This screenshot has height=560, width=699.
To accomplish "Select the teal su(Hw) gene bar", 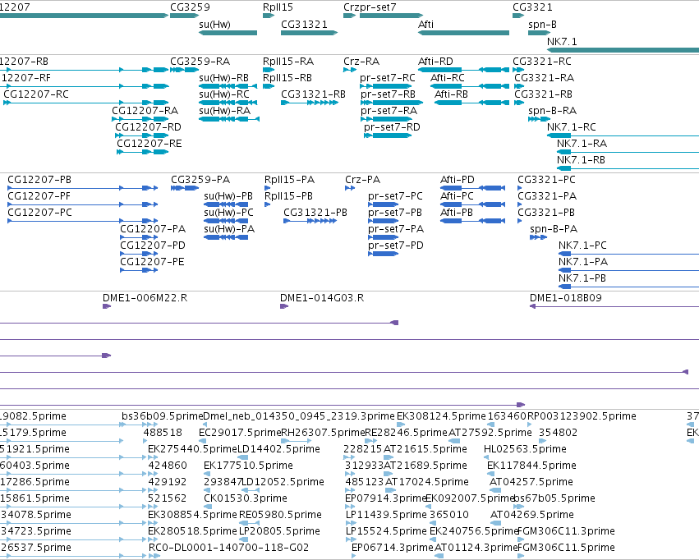I will 228,33.
